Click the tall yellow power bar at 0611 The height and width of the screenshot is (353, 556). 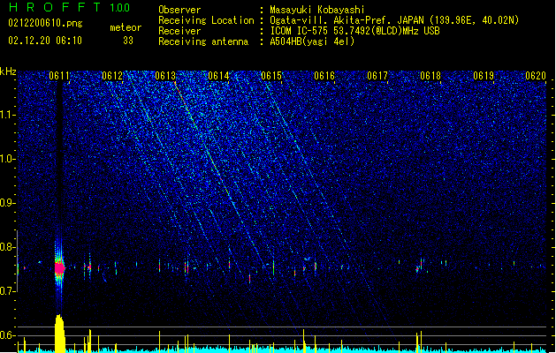59,334
